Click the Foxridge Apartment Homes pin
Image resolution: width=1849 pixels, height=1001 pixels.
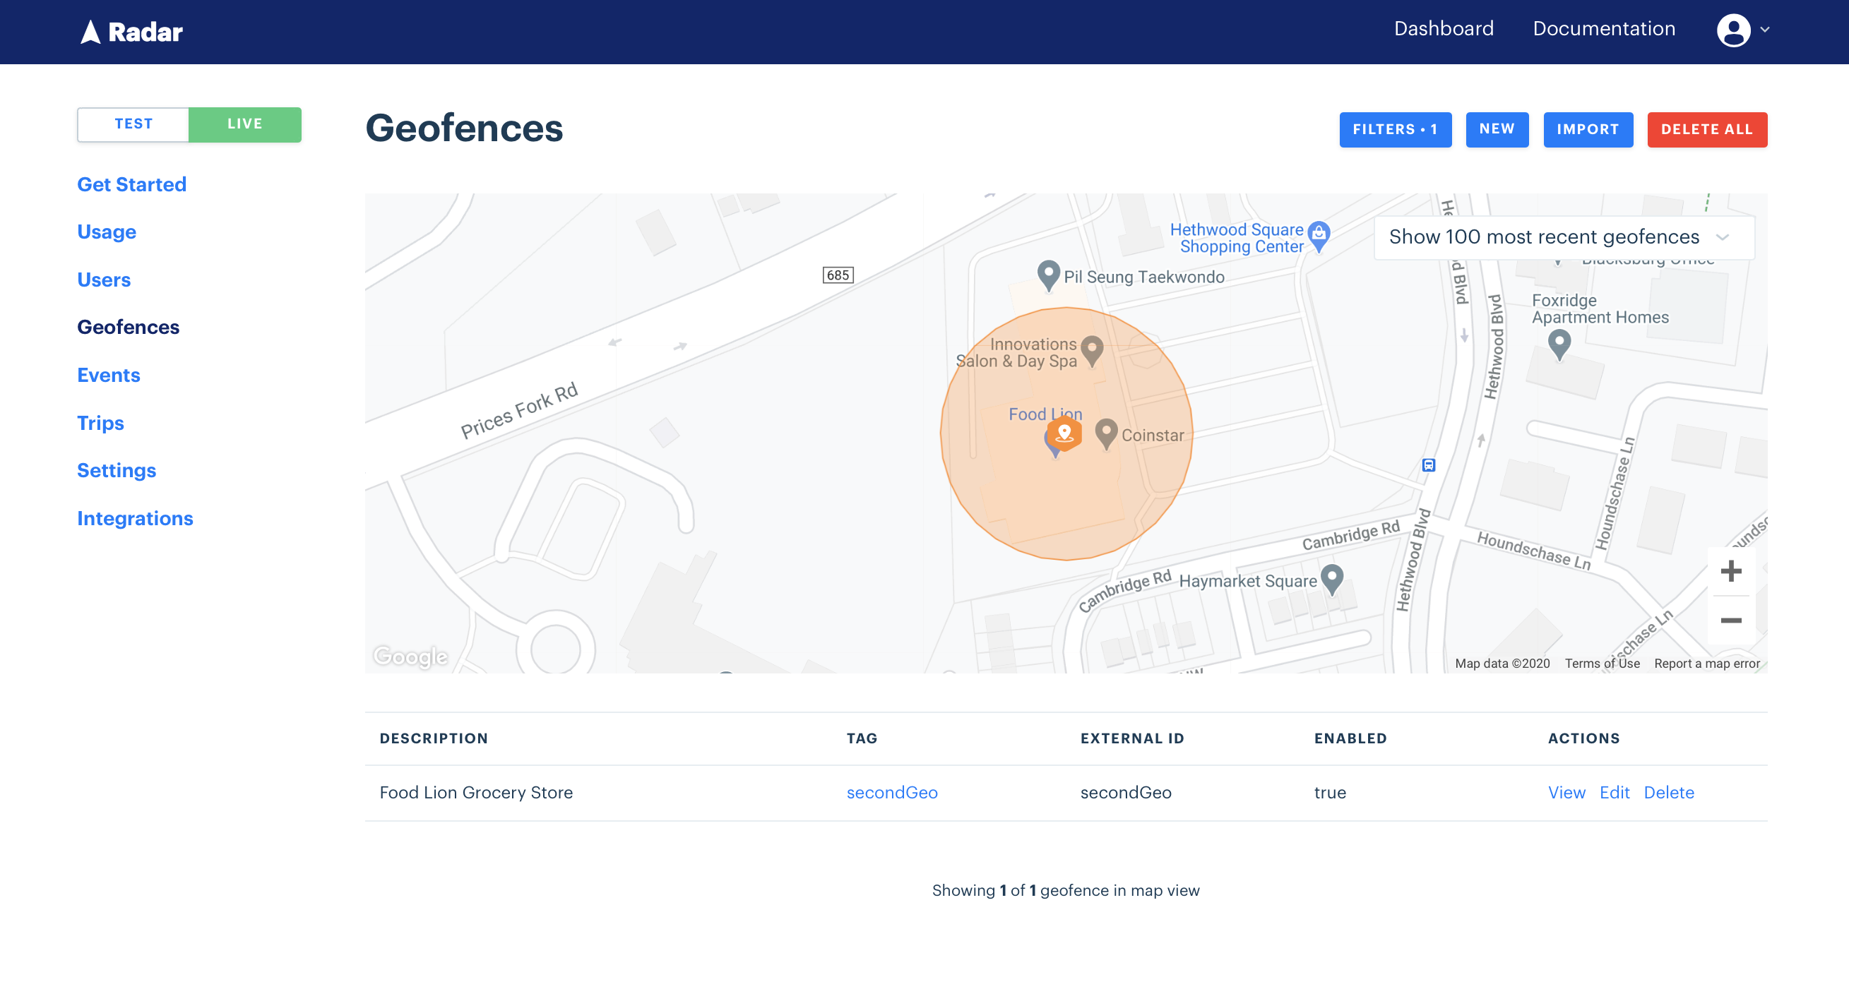(1559, 342)
